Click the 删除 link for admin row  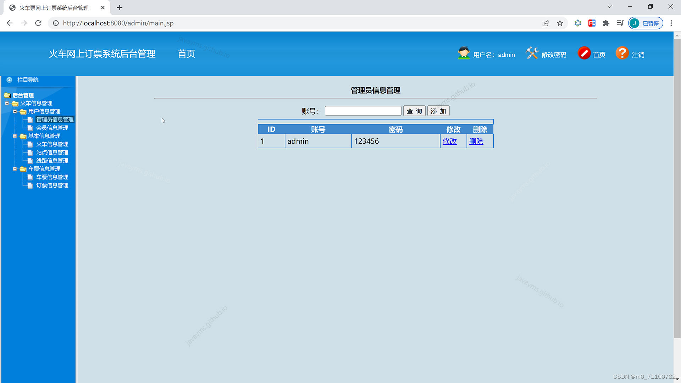pos(476,141)
